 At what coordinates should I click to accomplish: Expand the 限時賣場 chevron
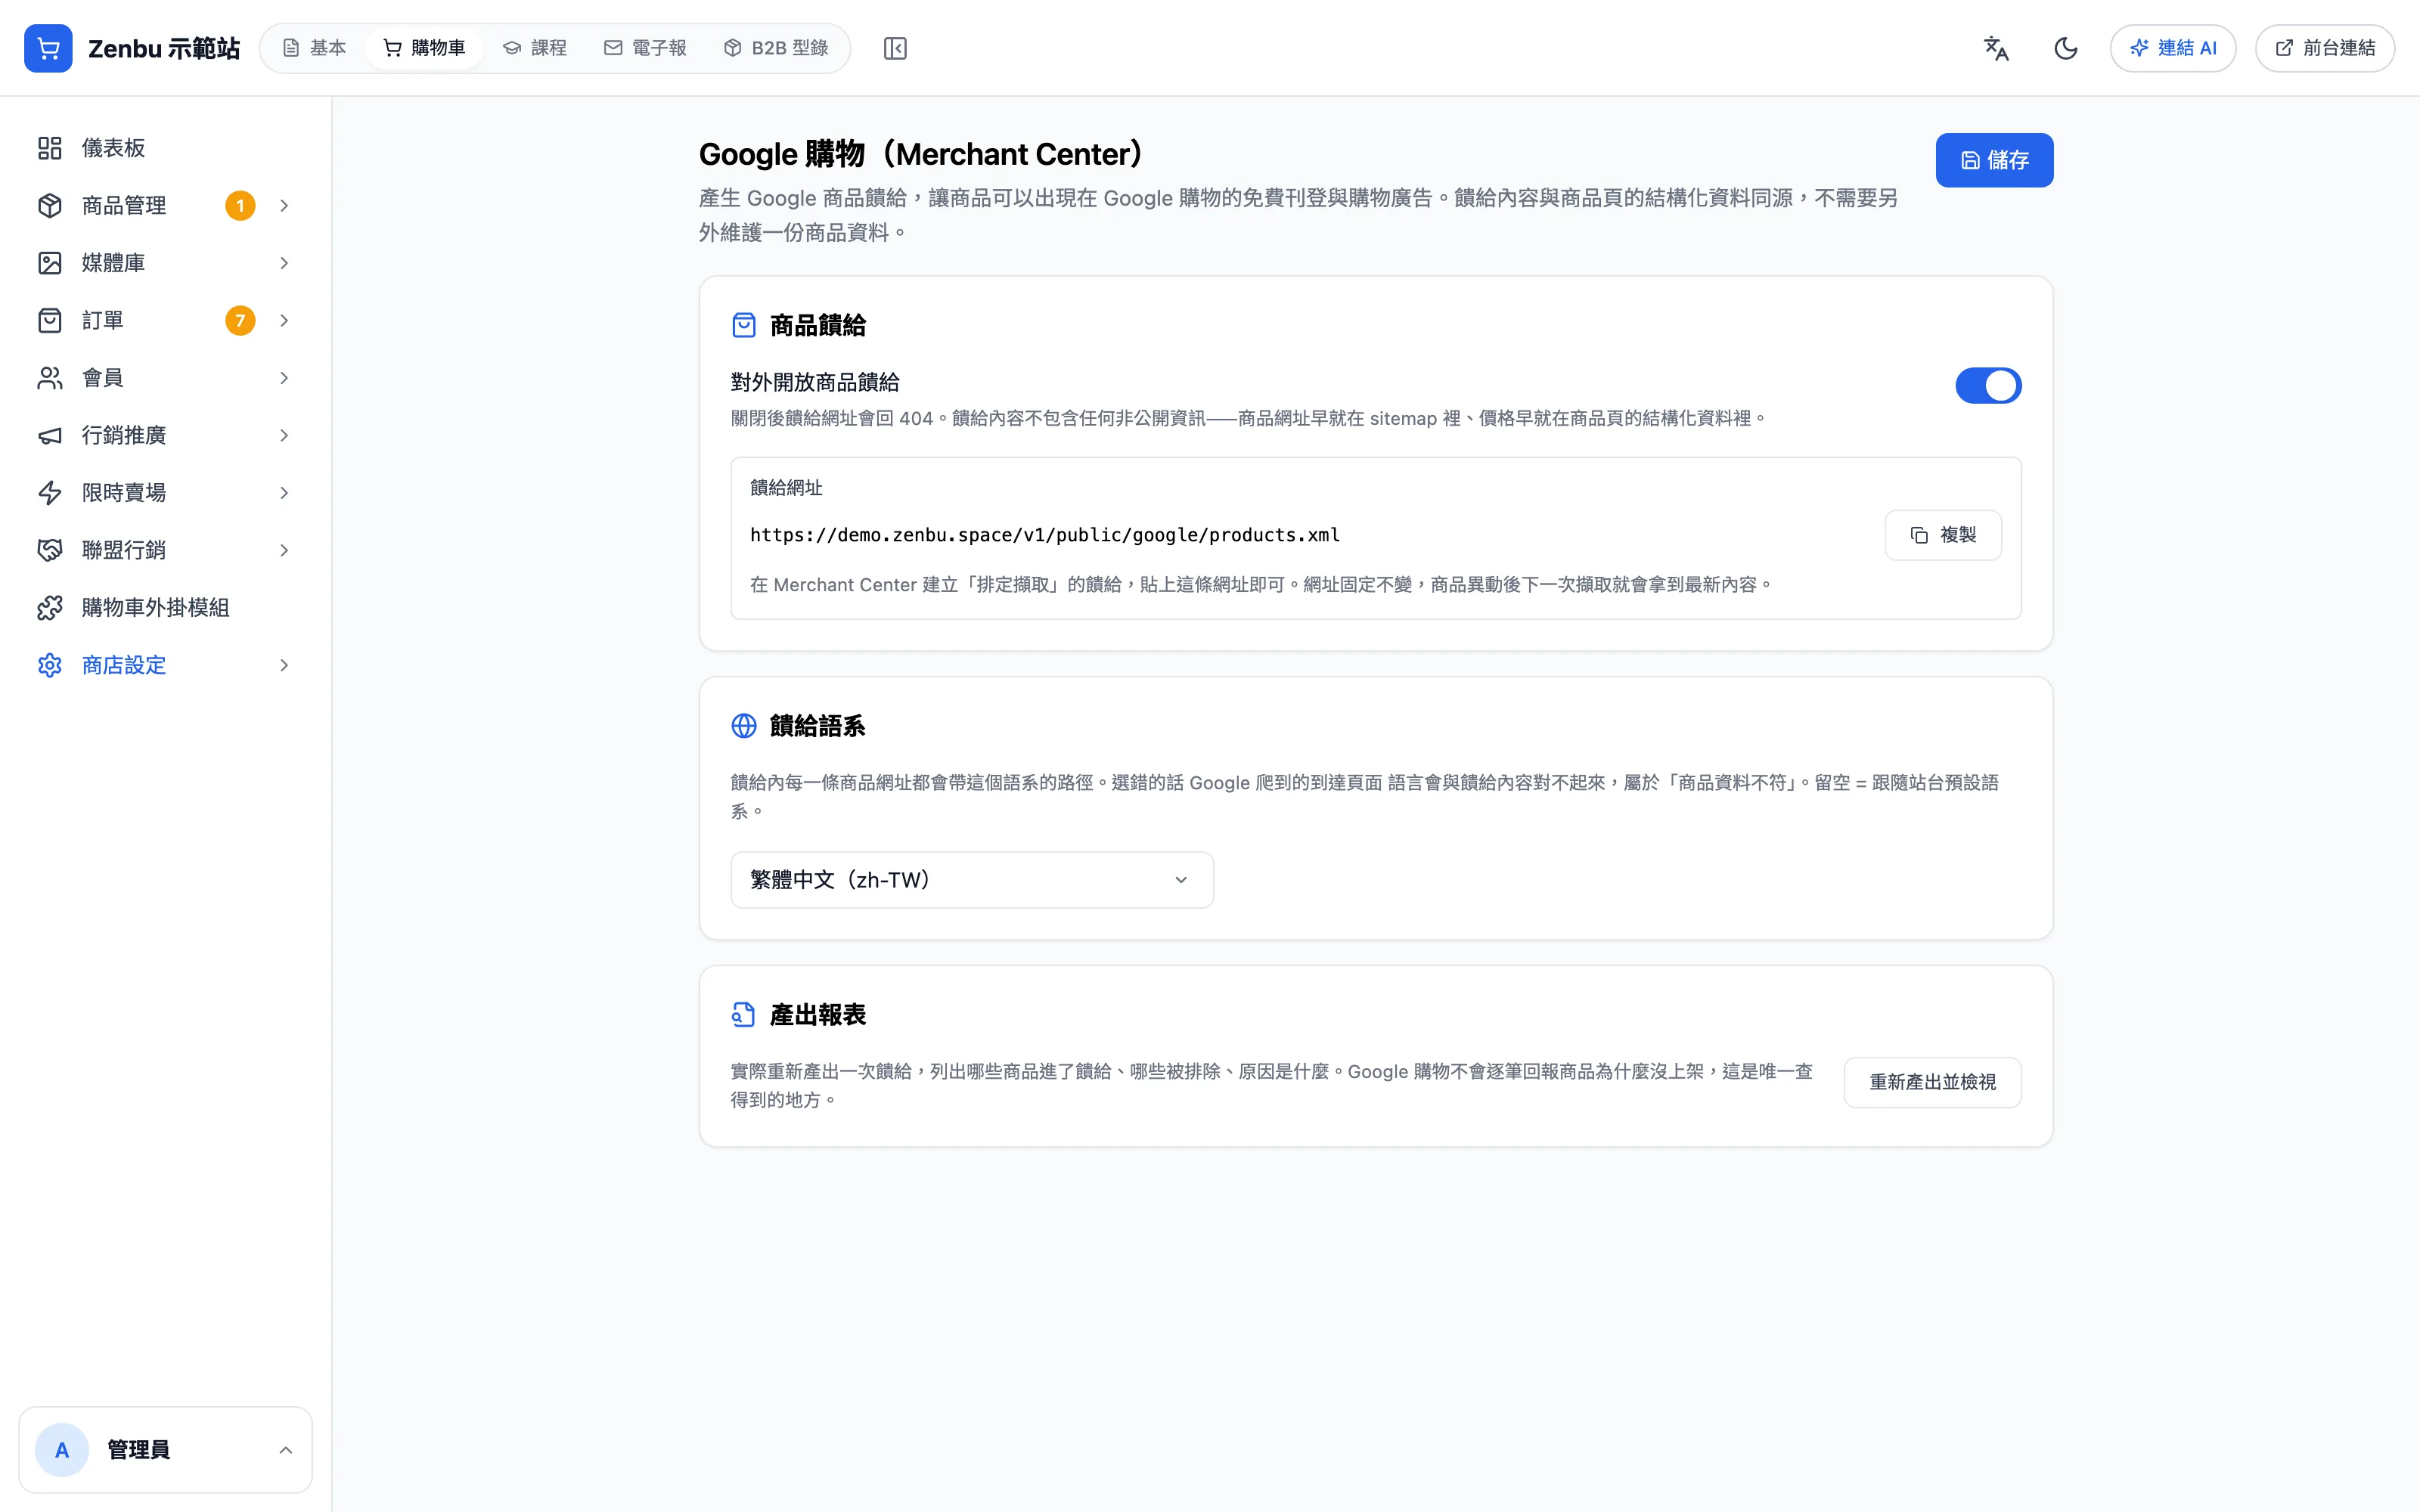(x=284, y=493)
